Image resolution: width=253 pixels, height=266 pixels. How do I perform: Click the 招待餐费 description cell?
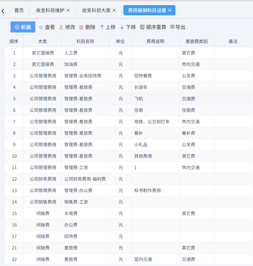[x=155, y=76]
